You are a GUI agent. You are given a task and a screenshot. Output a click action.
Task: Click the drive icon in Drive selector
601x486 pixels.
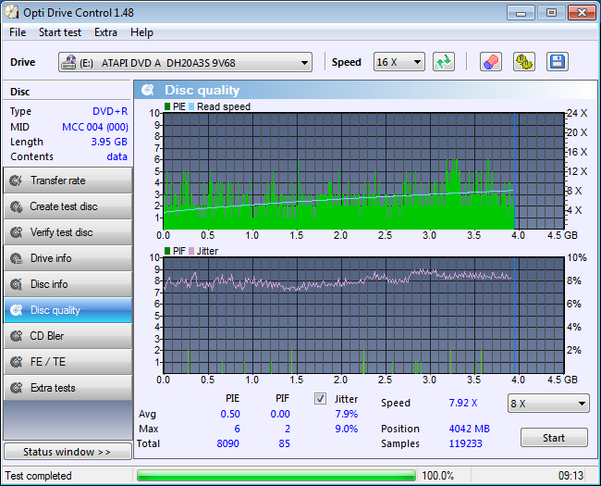[69, 62]
